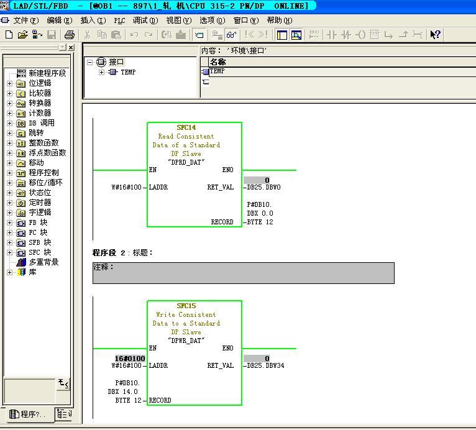Insert an output coil element
Screen dimensions: 476x430
coord(360,35)
